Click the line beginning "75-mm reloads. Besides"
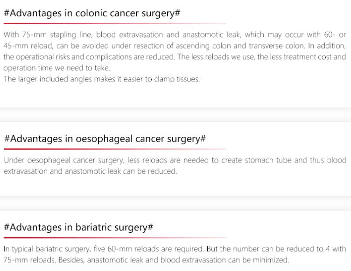The width and height of the screenshot is (351, 271). click(x=146, y=260)
